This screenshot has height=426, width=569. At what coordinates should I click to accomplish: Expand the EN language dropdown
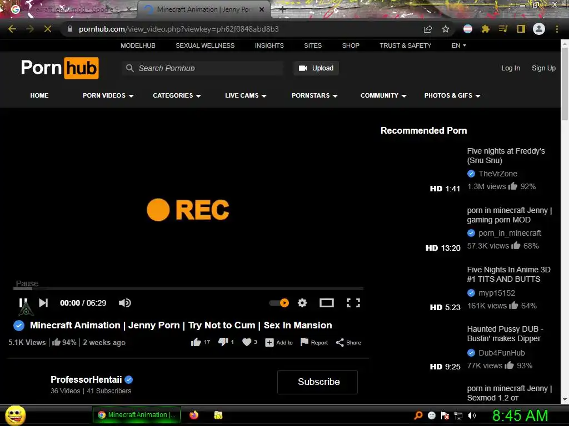pos(458,45)
